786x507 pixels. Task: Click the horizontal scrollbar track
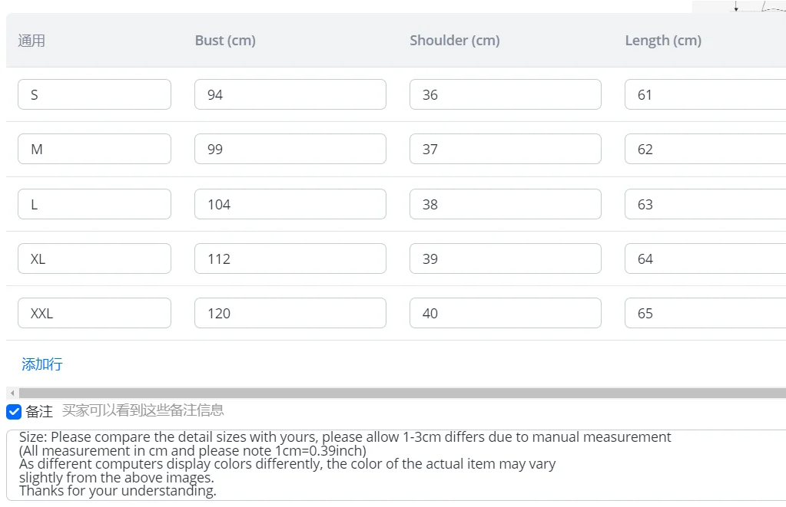point(402,393)
